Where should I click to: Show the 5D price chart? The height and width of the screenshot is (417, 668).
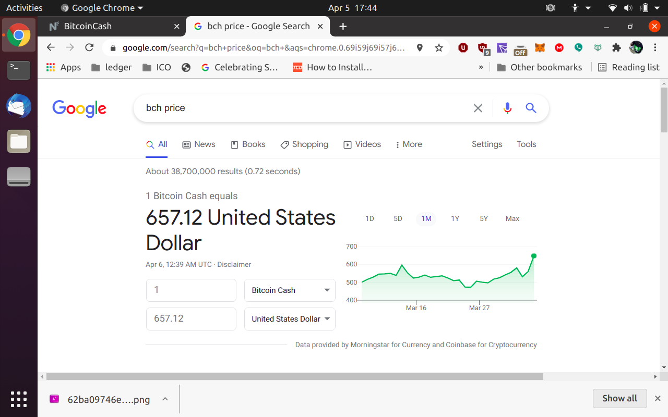[x=398, y=218]
